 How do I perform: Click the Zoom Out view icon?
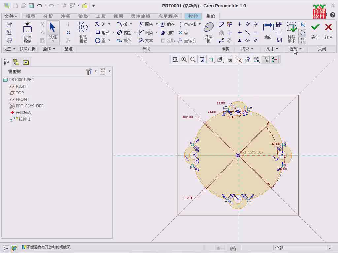[x=193, y=60]
